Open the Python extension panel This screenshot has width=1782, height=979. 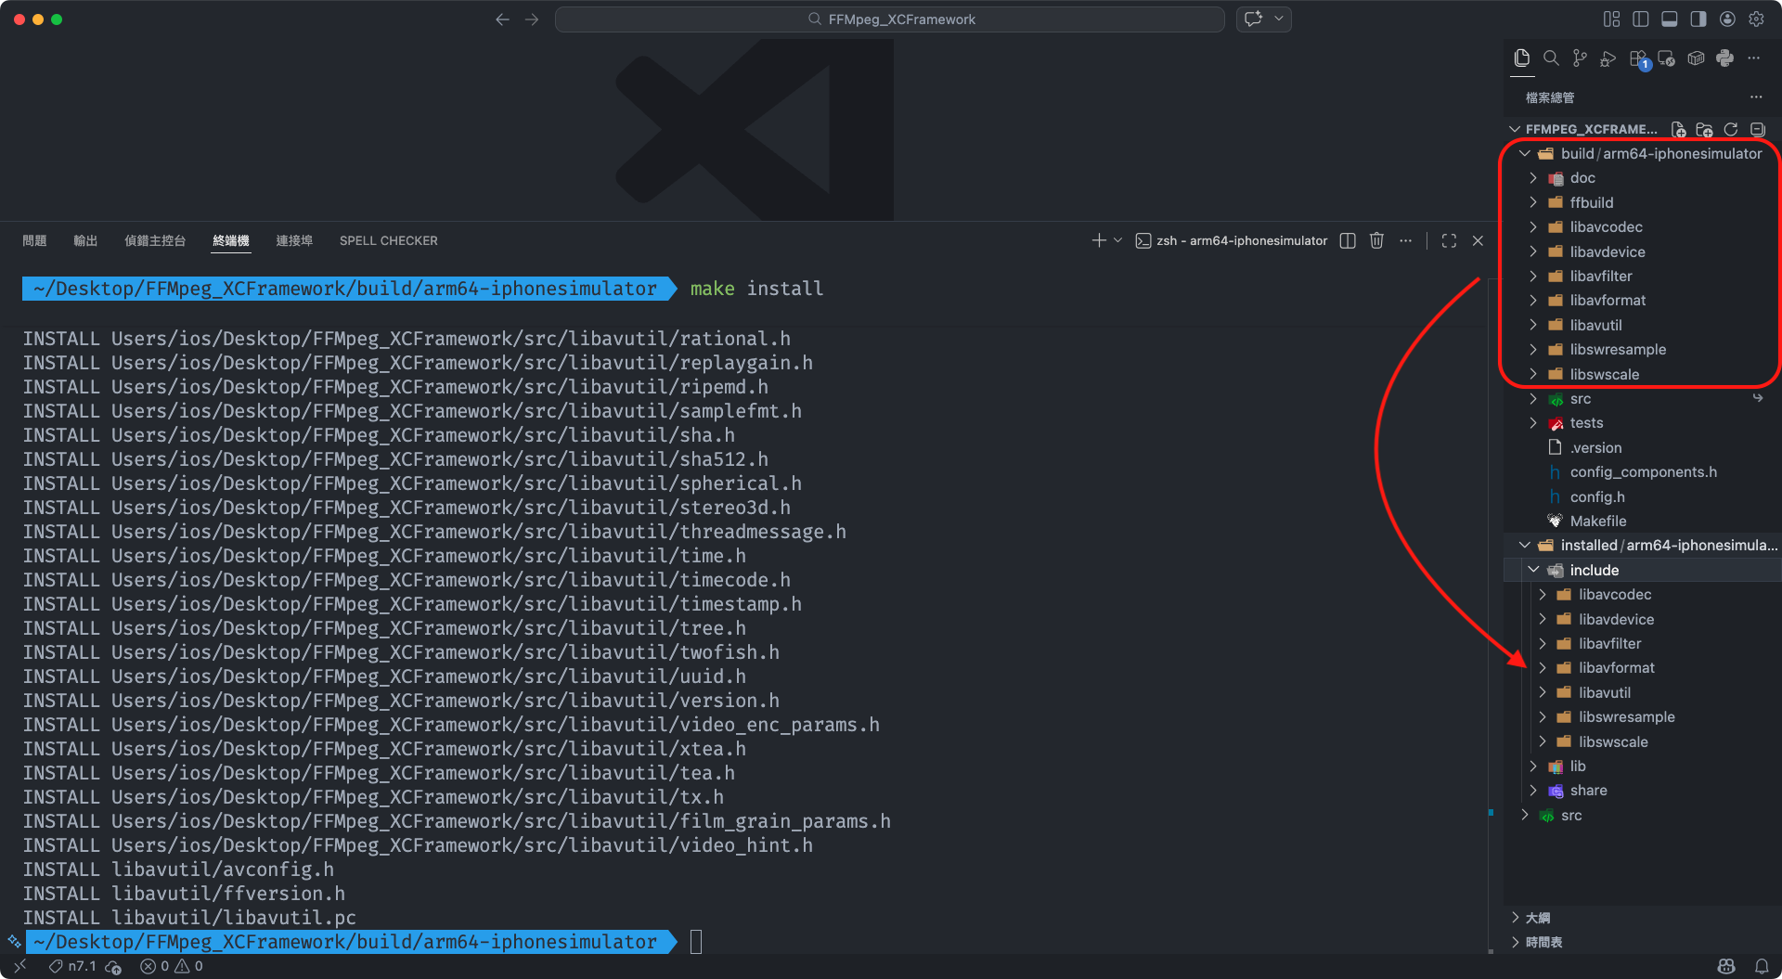coord(1724,58)
